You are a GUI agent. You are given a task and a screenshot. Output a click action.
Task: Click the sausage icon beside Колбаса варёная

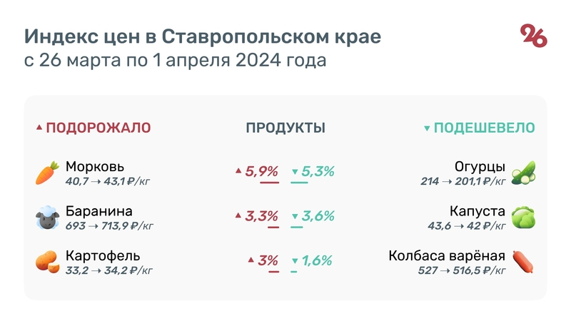[x=523, y=262]
